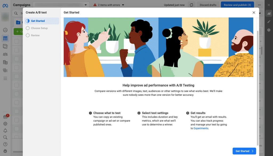The image size is (273, 156).
Task: Click the 'Choose what to test' heading
Action: coord(107,113)
